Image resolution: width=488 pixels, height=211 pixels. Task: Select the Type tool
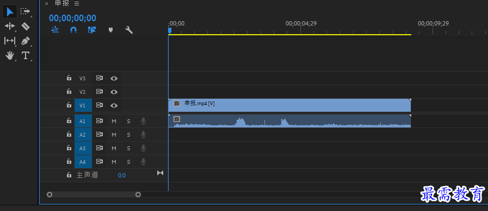click(x=25, y=55)
